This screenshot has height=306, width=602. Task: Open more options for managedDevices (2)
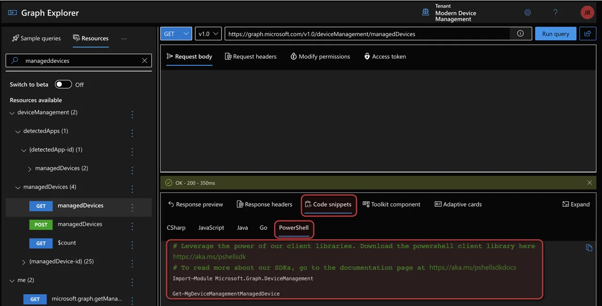click(x=132, y=170)
